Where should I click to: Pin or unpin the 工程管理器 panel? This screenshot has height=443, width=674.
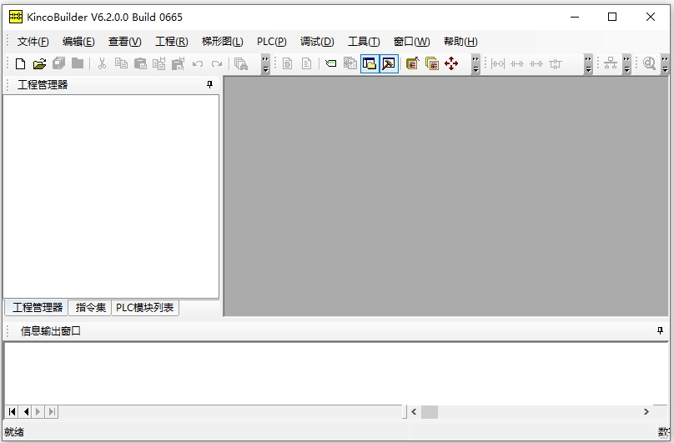coord(209,84)
